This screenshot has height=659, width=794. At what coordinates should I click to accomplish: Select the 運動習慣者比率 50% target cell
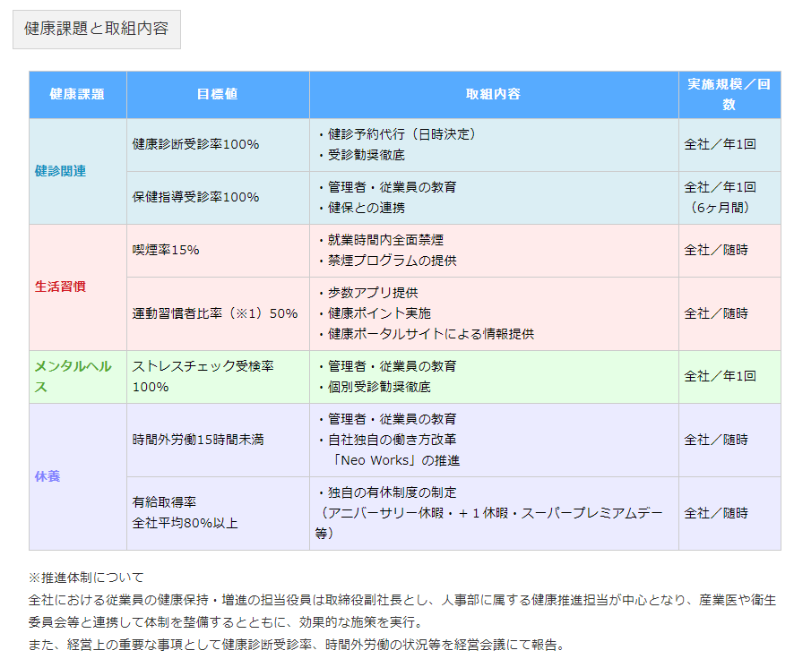215,313
